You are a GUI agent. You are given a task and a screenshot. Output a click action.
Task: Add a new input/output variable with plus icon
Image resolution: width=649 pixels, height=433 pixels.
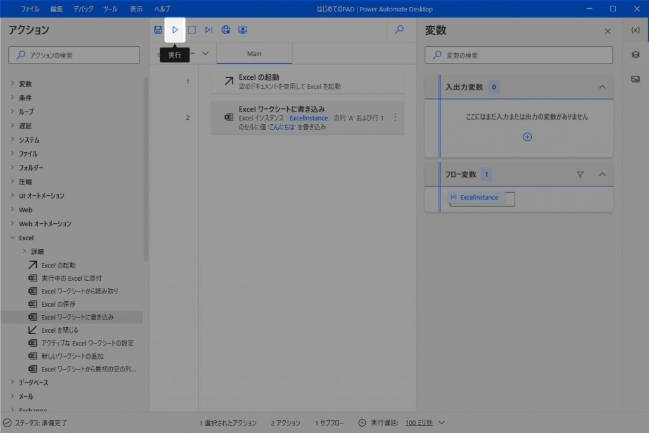click(x=527, y=137)
